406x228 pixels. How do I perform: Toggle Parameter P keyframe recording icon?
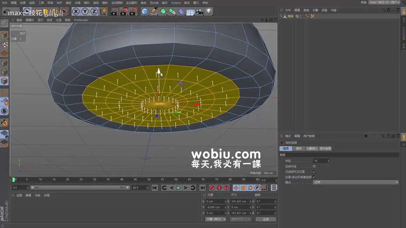[258, 188]
